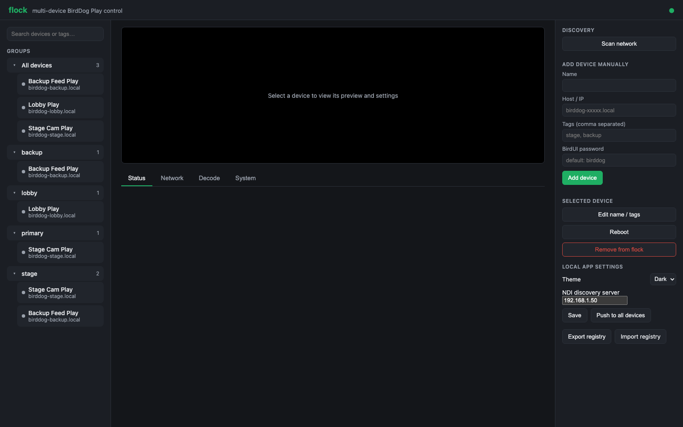Viewport: 683px width, 427px height.
Task: Click the device preview area
Action: [333, 95]
